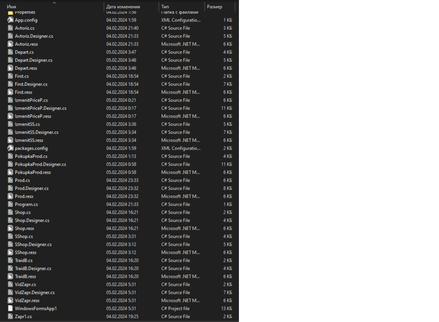Select the Avtoriz.cs C# file icon
Image resolution: width=439 pixels, height=322 pixels.
tap(10, 28)
